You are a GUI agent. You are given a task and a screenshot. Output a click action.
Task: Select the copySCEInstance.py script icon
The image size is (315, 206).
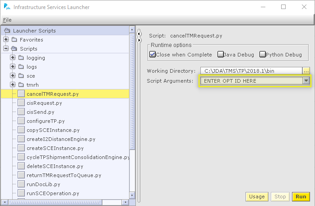[21, 130]
